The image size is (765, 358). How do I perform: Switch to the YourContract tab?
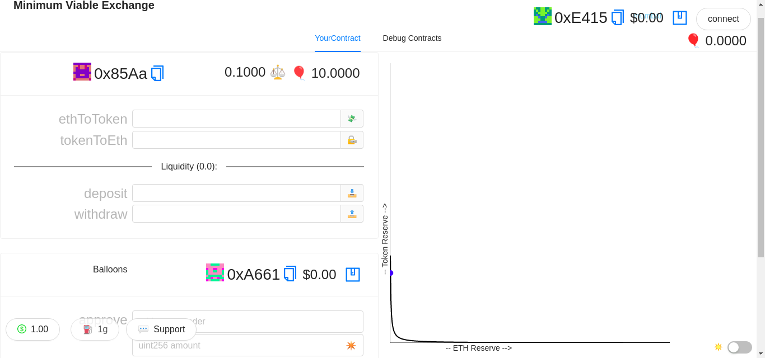pos(338,38)
